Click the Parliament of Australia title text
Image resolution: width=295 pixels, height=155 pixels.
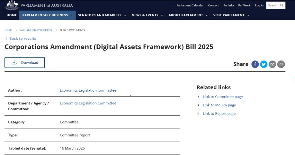pyautogui.click(x=47, y=5)
